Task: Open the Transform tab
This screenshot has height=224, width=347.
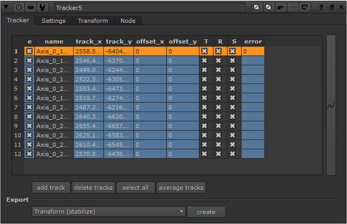Action: point(93,21)
